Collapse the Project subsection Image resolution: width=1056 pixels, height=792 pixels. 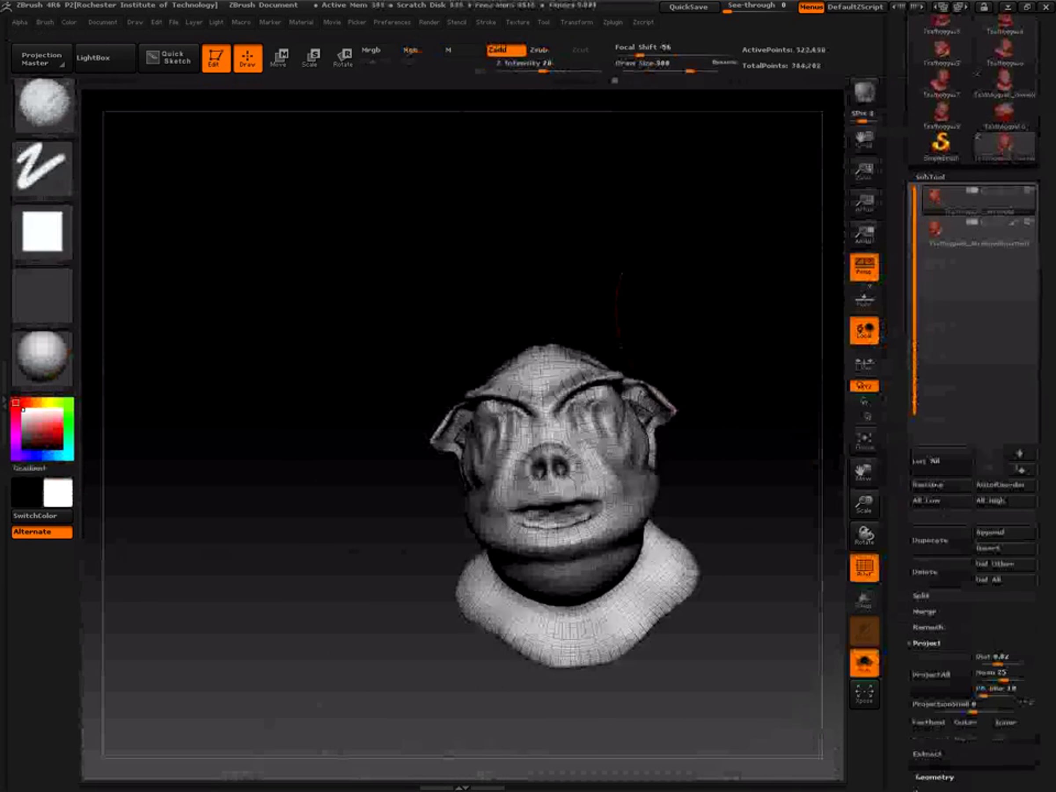(926, 643)
